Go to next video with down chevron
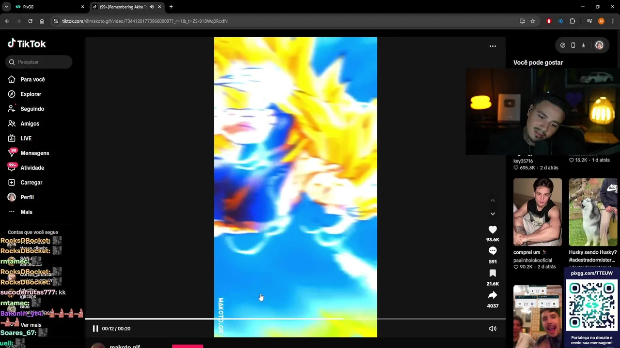Screen dimensions: 620x348 [493, 214]
